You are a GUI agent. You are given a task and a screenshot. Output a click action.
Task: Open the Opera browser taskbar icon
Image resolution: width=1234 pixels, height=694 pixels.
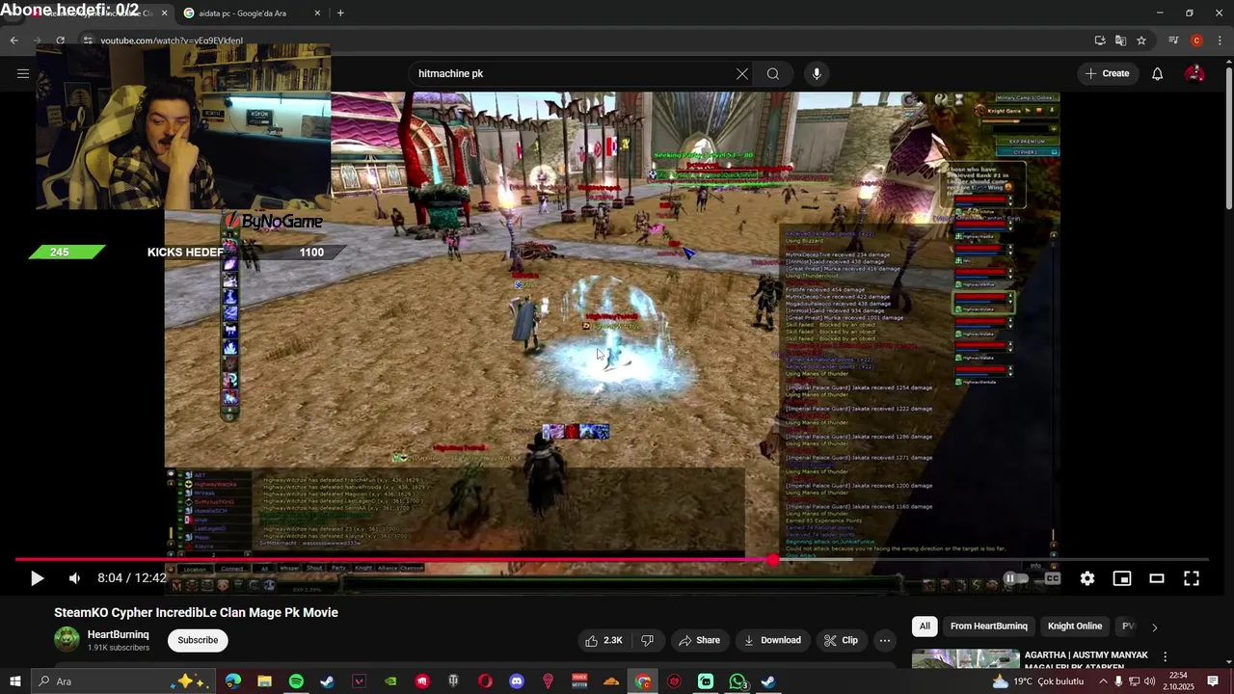click(x=485, y=681)
